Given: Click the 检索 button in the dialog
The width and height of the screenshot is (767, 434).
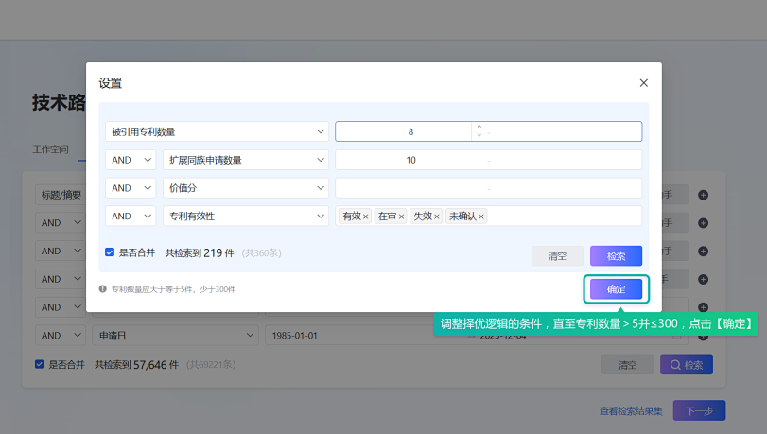Looking at the screenshot, I should (616, 256).
